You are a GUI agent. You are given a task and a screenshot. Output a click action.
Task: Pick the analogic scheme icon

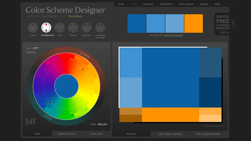coord(87,27)
